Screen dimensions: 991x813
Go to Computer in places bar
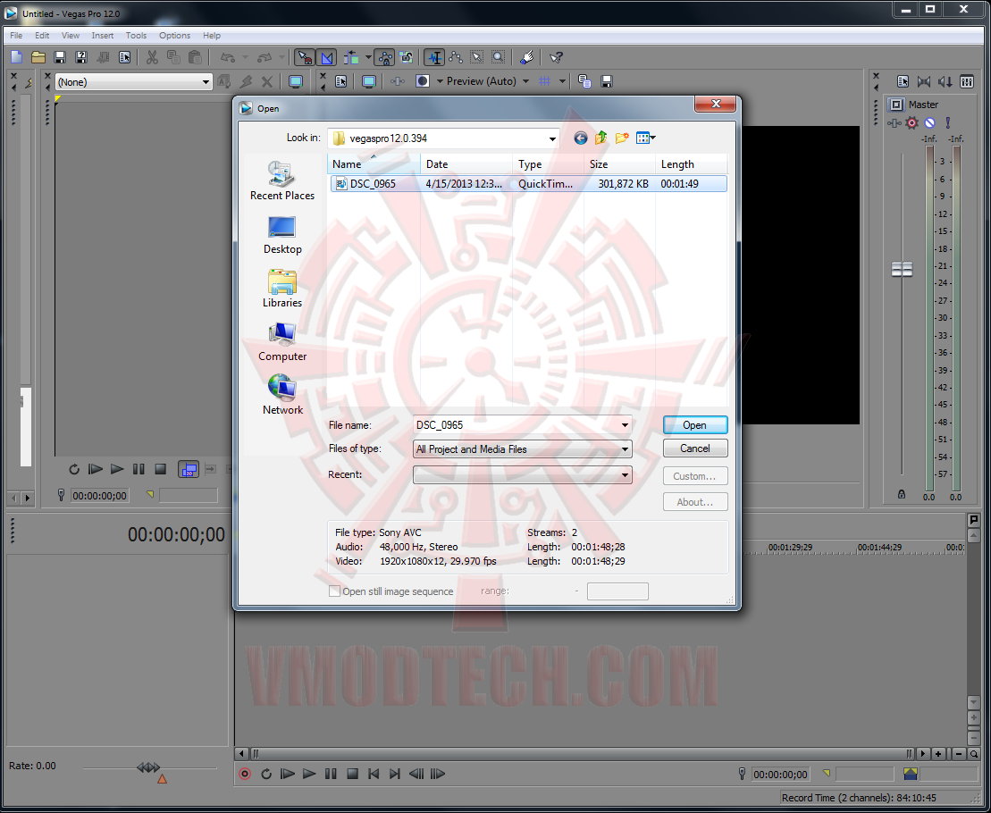281,342
